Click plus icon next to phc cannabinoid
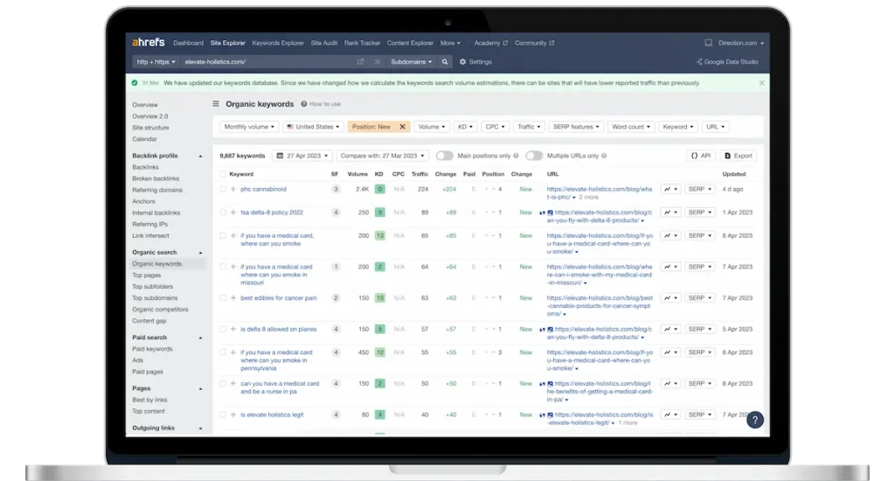The height and width of the screenshot is (481, 895). coord(233,189)
